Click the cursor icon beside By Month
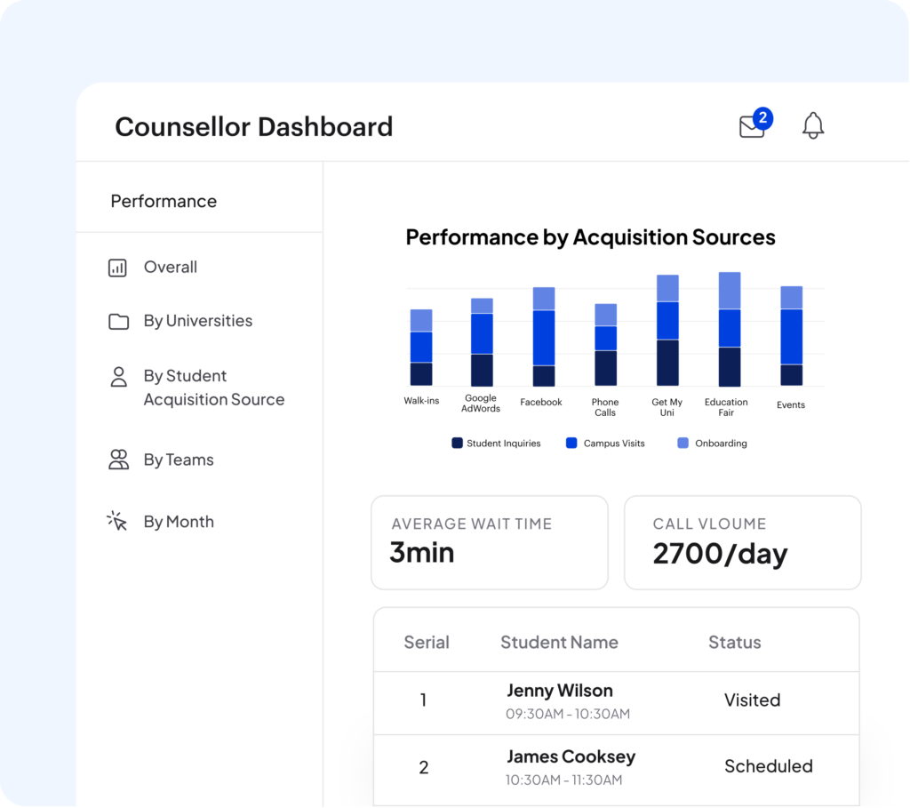Viewport: 910px width, 808px height. click(116, 521)
